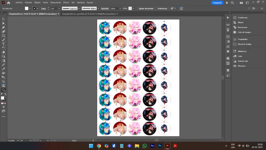Open the Edición menu
266x150 pixels.
click(x=28, y=2)
